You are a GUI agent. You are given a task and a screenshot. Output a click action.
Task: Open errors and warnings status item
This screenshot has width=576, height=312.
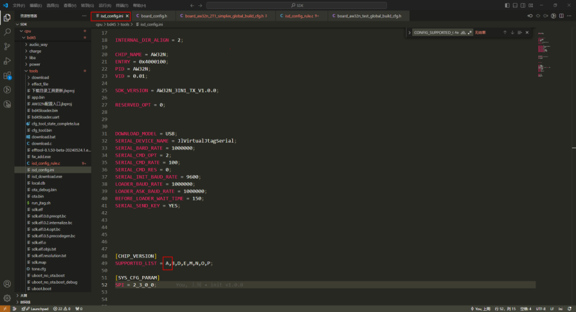point(62,308)
